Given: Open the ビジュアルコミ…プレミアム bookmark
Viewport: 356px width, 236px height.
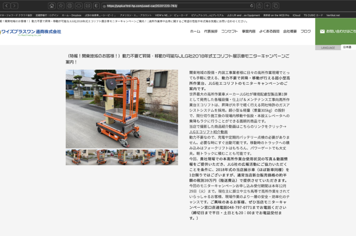Looking at the screenshot, I should [x=207, y=15].
